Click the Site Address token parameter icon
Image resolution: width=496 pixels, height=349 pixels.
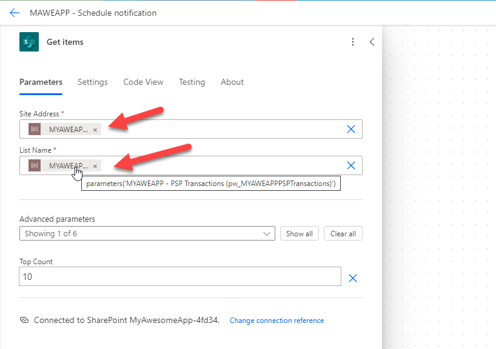[x=35, y=129]
